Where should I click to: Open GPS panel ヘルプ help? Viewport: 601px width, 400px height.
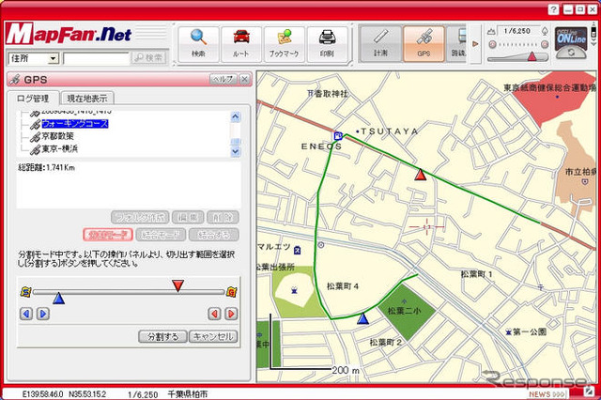point(223,79)
